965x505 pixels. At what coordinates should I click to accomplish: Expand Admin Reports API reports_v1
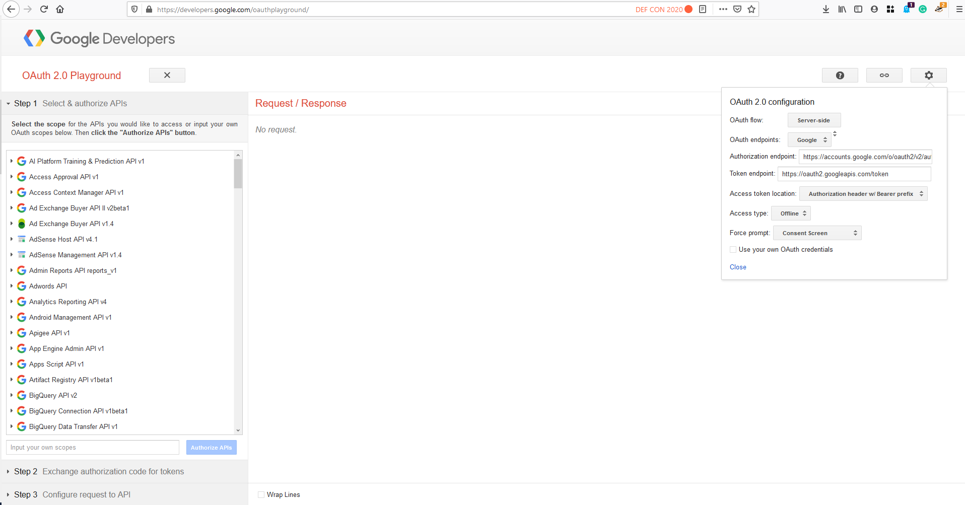coord(12,270)
